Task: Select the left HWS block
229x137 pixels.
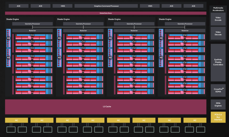Action: coord(62,6)
